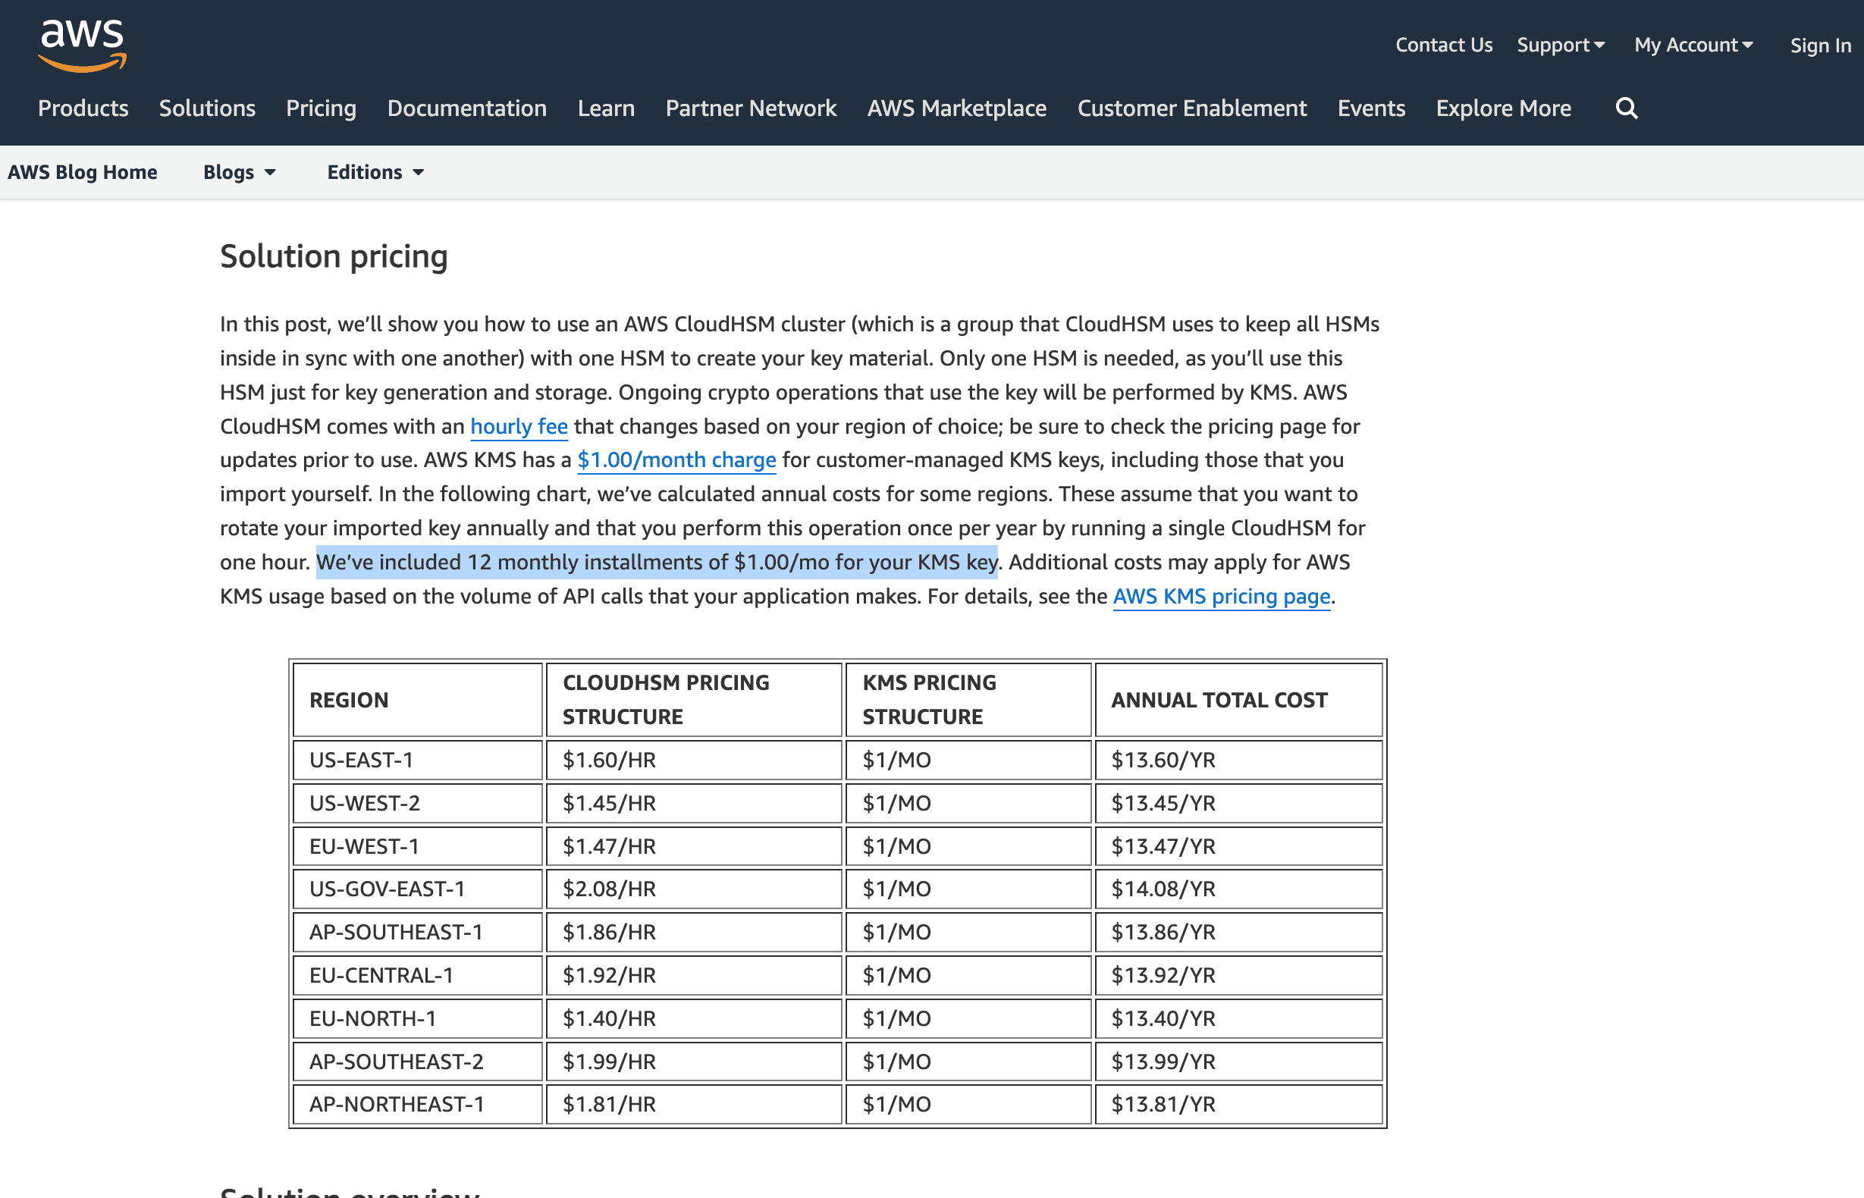Screen dimensions: 1864x1198
Task: Click the AWS logo
Action: click(x=83, y=45)
